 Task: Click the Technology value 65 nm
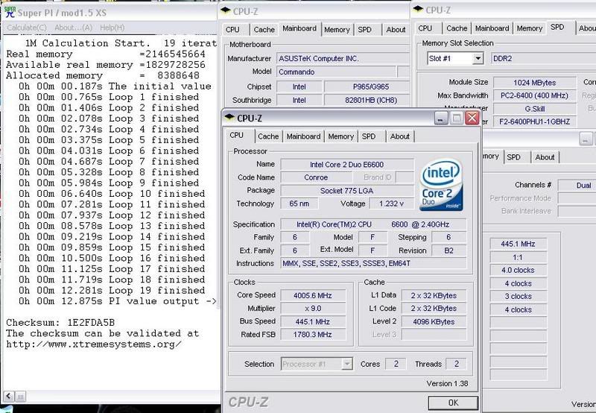coord(299,204)
